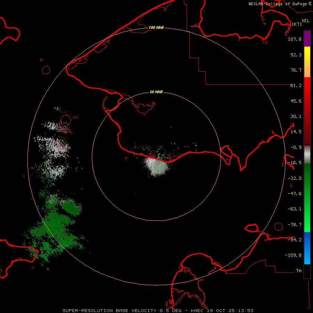The image size is (313, 313).
Task: Click the -109.8 velocity scale value
Action: pos(293,255)
